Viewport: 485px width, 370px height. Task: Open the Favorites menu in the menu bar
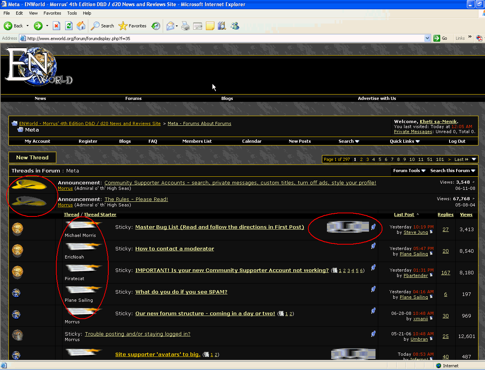52,13
